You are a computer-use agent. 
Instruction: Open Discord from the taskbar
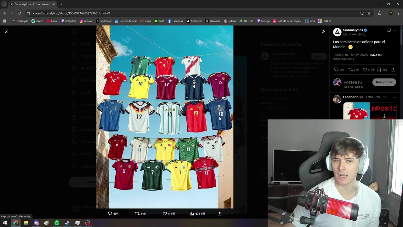coord(37,223)
